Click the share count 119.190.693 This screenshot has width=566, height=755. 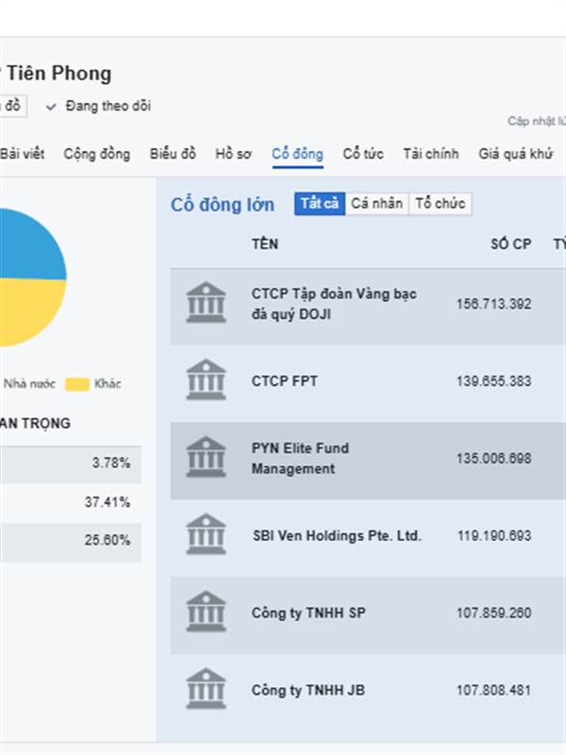click(x=494, y=535)
